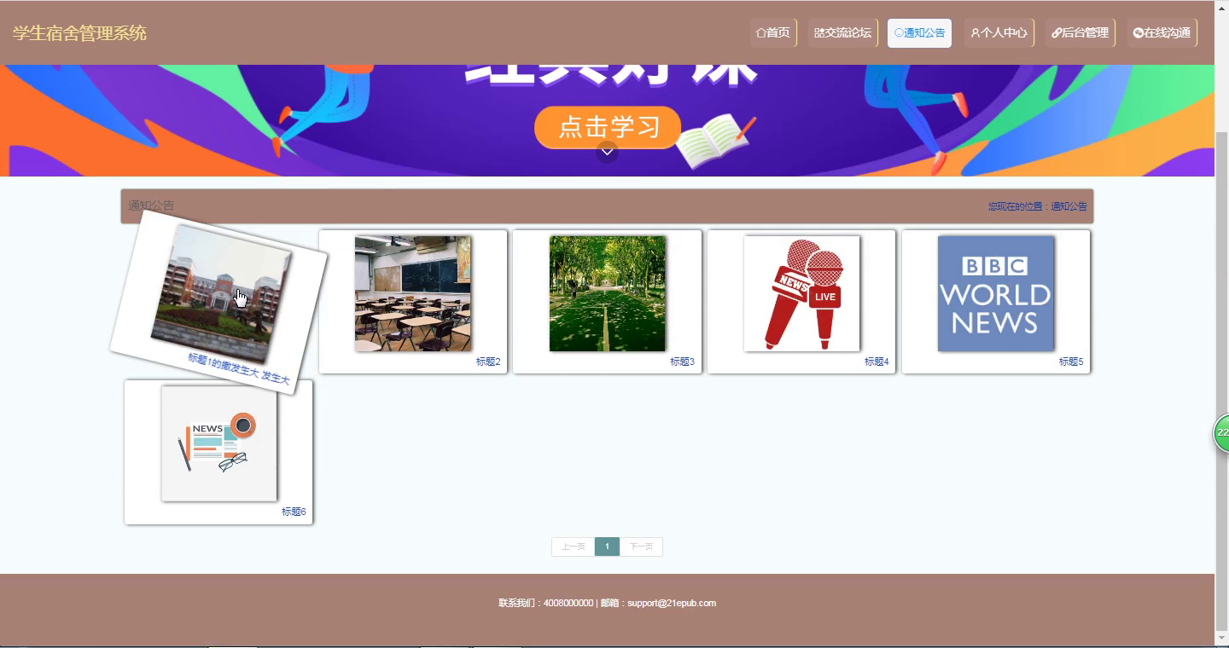Viewport: 1229px width, 648px height.
Task: Click the 下一页 next page button
Action: point(641,547)
